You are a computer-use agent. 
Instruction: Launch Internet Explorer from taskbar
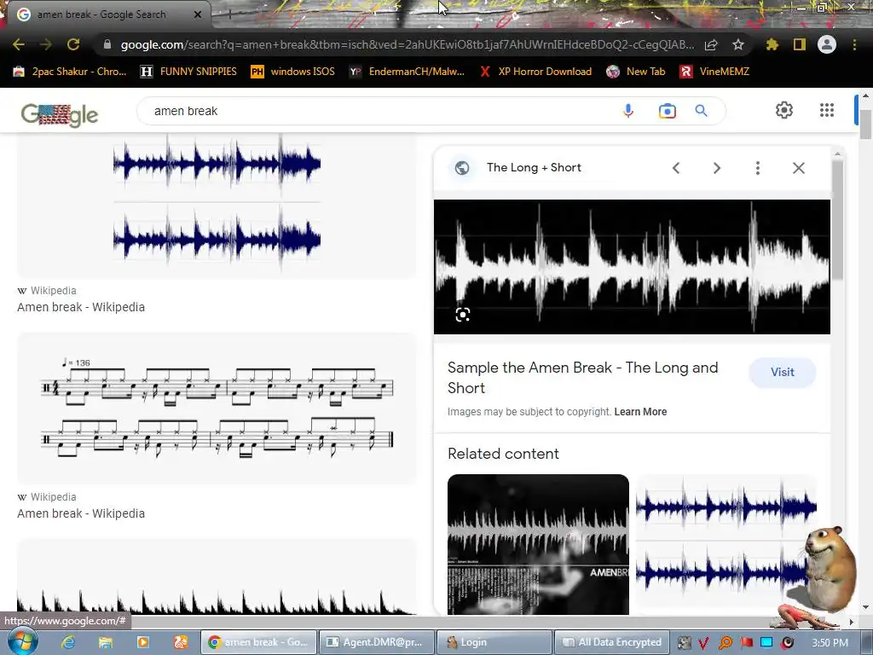coord(68,642)
